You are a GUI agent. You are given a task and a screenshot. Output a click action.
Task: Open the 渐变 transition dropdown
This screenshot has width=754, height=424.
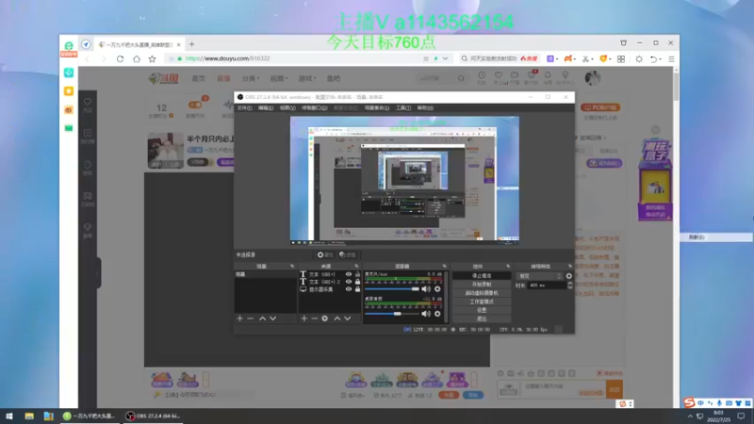(539, 276)
